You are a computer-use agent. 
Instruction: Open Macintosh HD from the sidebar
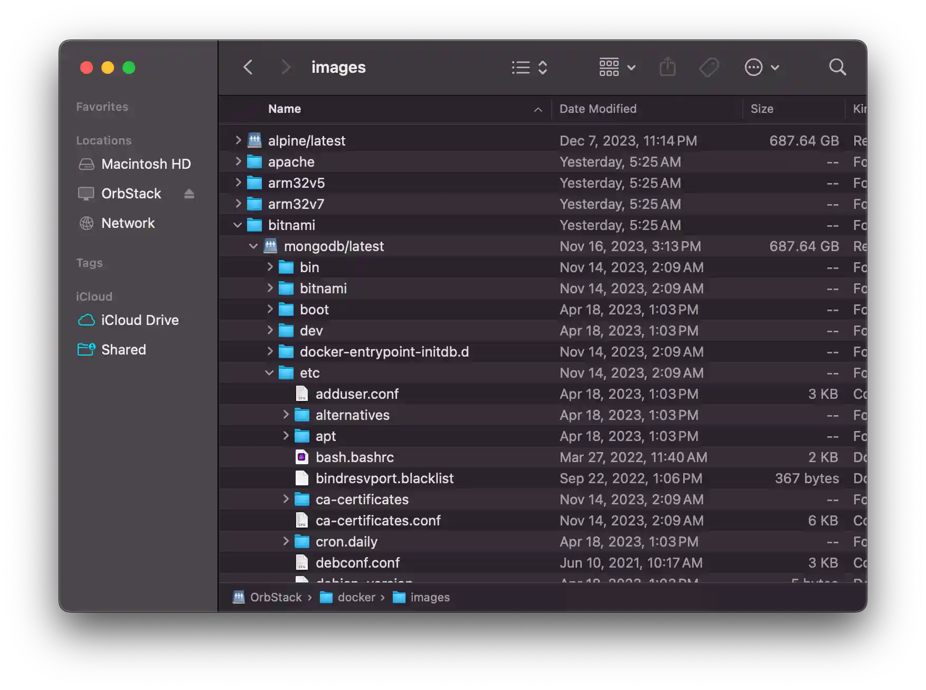coord(146,164)
